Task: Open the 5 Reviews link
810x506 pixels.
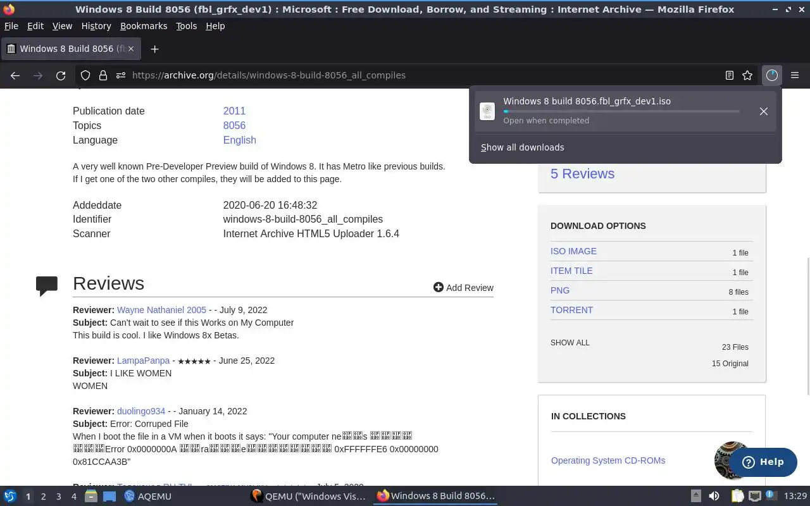Action: click(582, 173)
